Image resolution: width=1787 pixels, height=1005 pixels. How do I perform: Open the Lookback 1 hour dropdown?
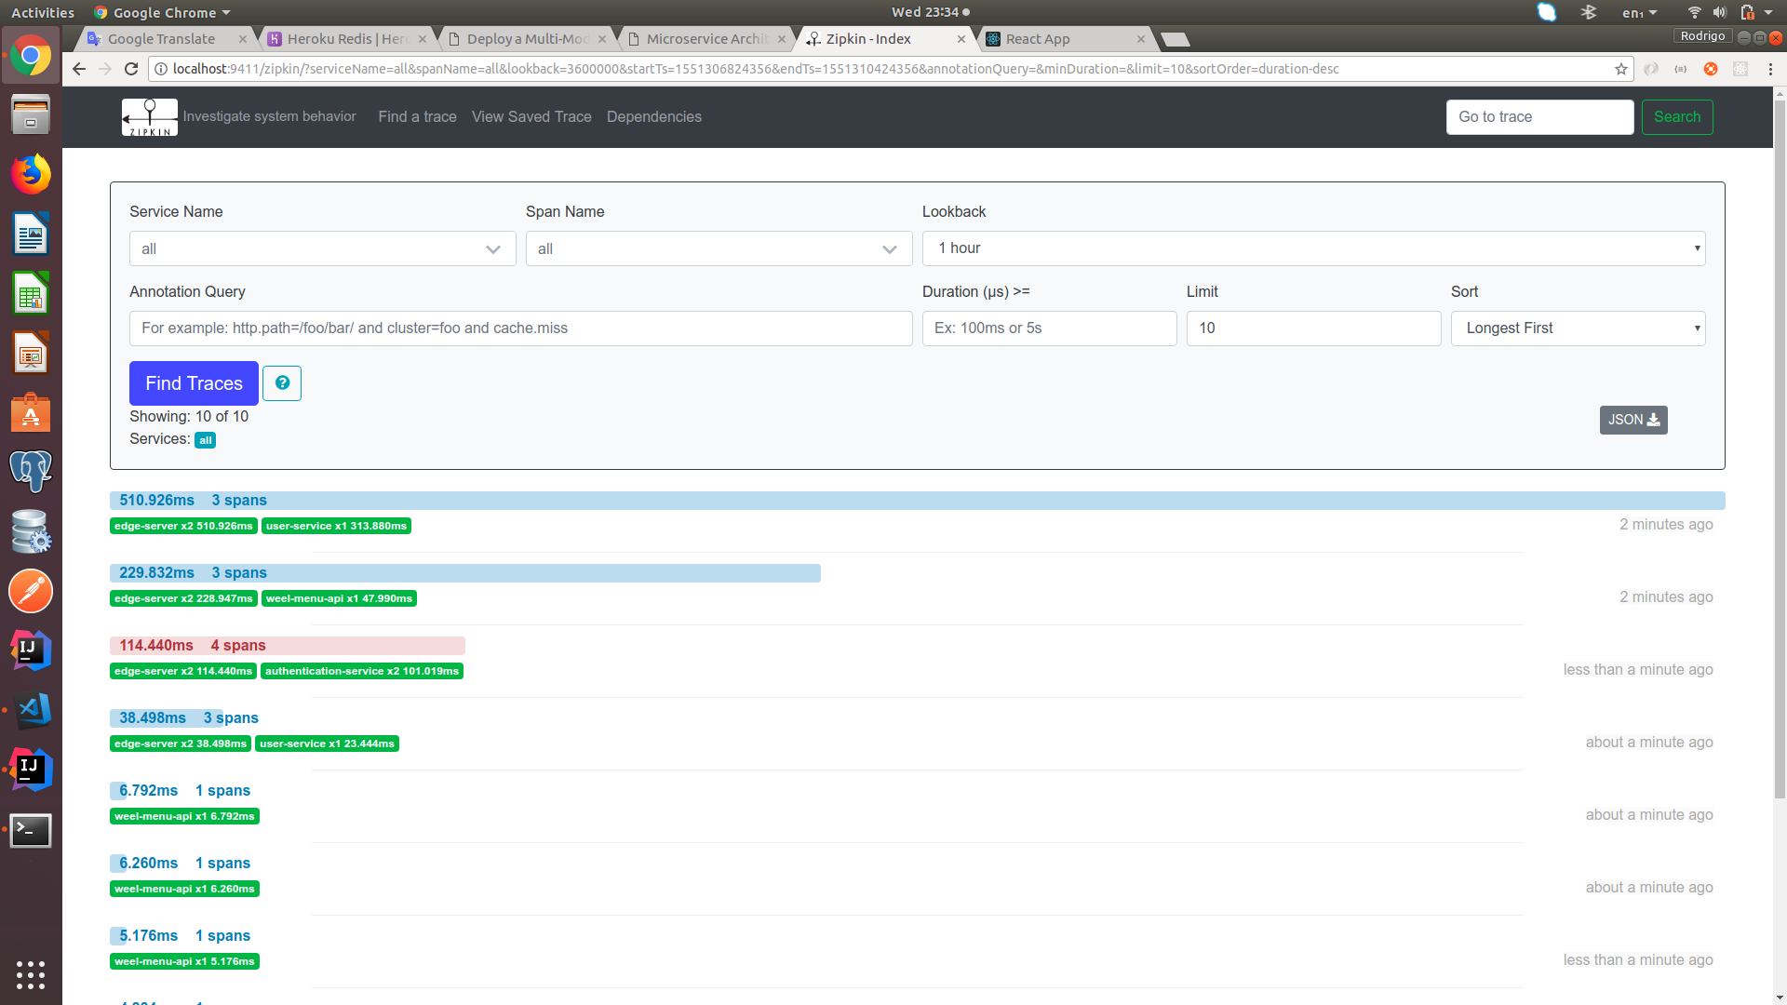coord(1313,248)
